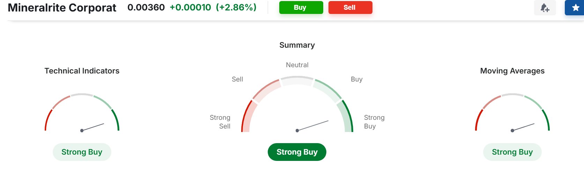The image size is (584, 179).
Task: Click the Summary heading
Action: pyautogui.click(x=297, y=45)
